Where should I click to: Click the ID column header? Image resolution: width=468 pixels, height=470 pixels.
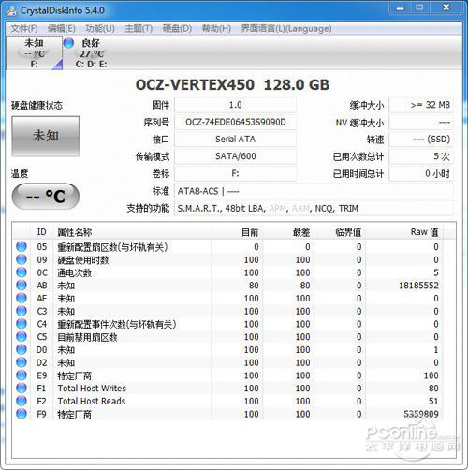42,232
